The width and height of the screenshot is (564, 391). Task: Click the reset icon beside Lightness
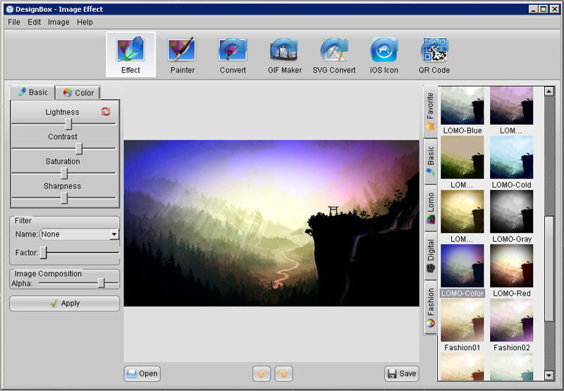click(x=106, y=112)
